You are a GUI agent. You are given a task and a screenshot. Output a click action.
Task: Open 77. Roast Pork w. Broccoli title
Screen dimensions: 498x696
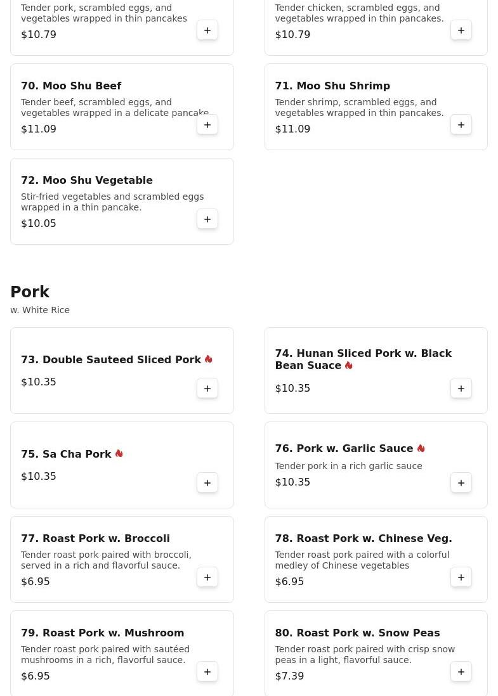(95, 538)
